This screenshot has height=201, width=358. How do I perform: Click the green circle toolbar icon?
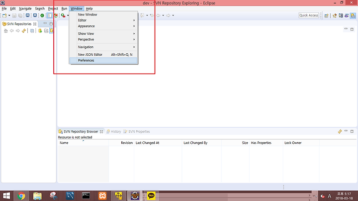(x=42, y=15)
